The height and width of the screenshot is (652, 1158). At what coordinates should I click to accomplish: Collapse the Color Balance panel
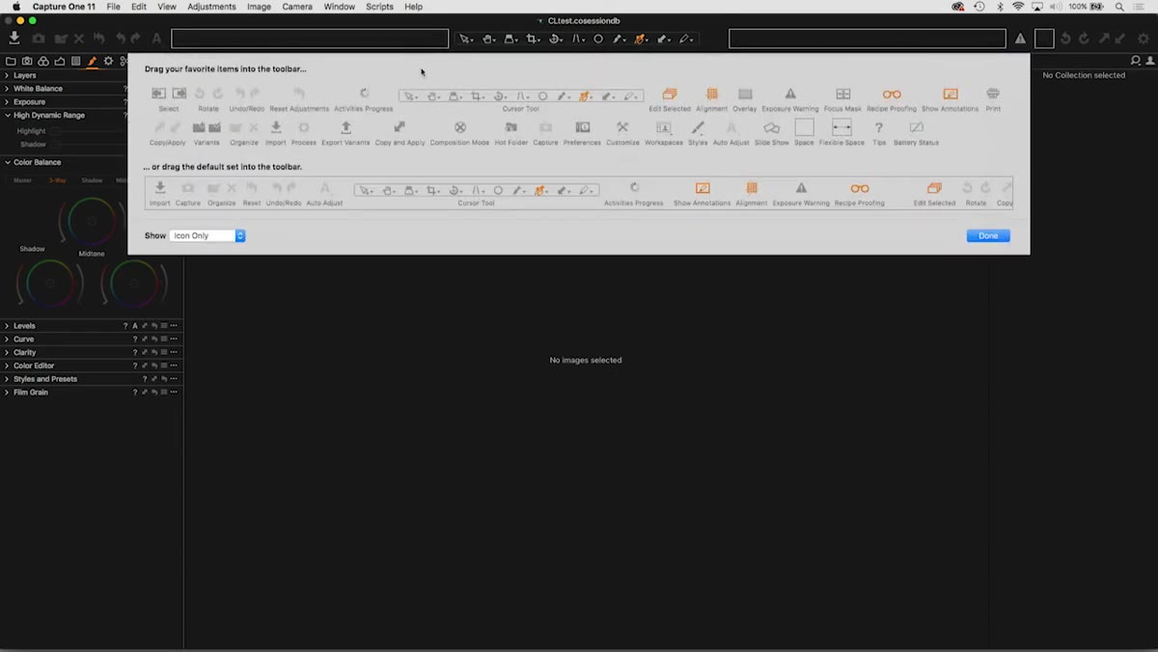tap(7, 162)
